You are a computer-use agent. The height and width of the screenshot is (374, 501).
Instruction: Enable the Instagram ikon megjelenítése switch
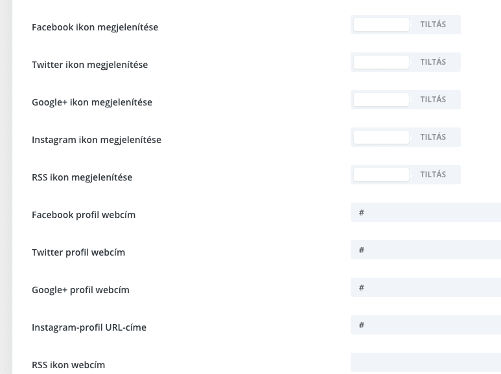406,137
